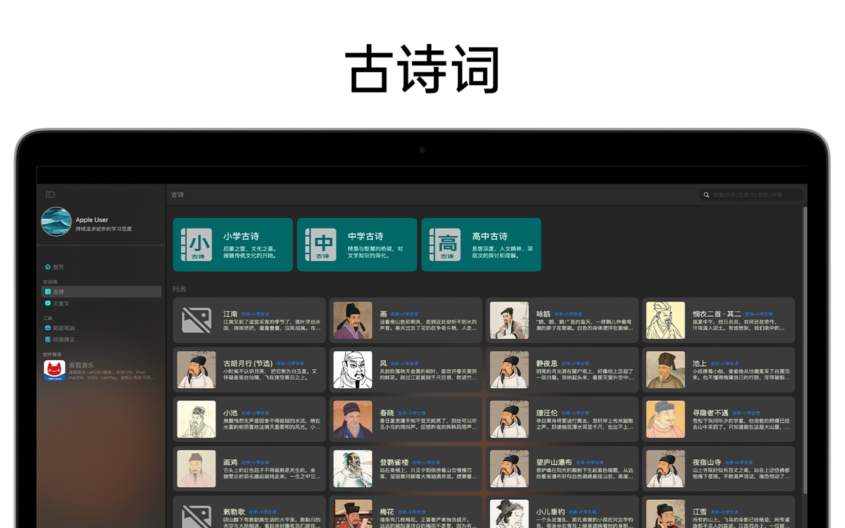The height and width of the screenshot is (528, 845).
Task: Click the portrait thumbnail on 咏鹅 card
Action: tap(509, 320)
